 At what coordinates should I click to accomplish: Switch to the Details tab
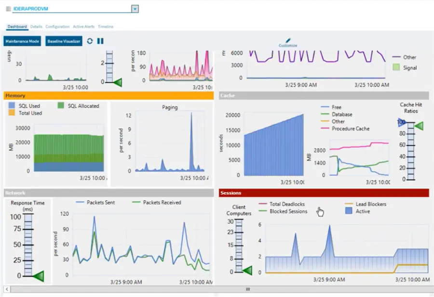tap(36, 27)
